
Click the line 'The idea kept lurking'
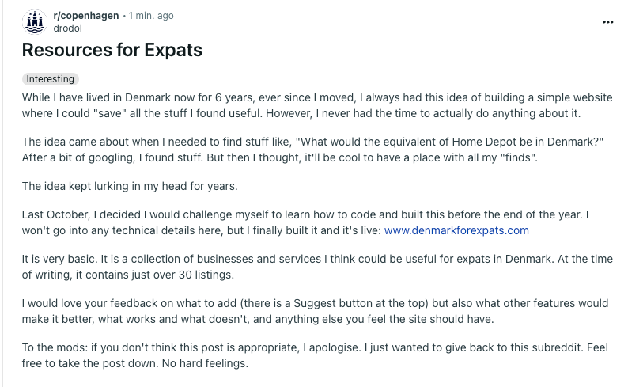point(130,186)
